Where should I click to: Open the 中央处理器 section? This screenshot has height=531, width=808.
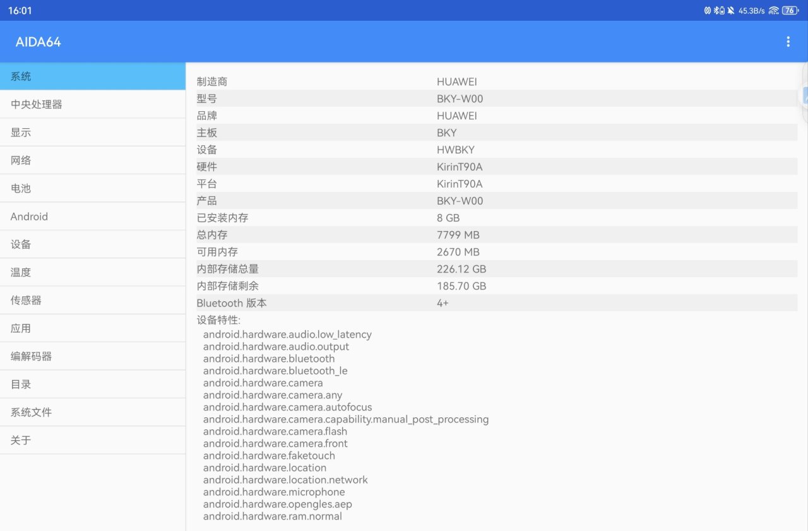[93, 104]
